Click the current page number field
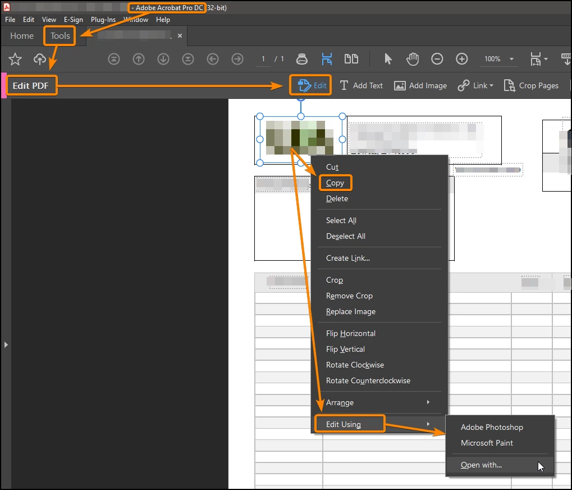 click(263, 59)
